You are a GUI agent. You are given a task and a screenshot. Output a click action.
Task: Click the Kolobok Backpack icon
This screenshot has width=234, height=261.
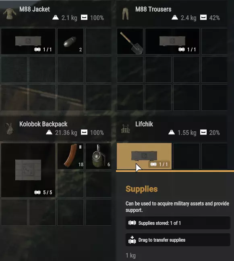(x=9, y=128)
